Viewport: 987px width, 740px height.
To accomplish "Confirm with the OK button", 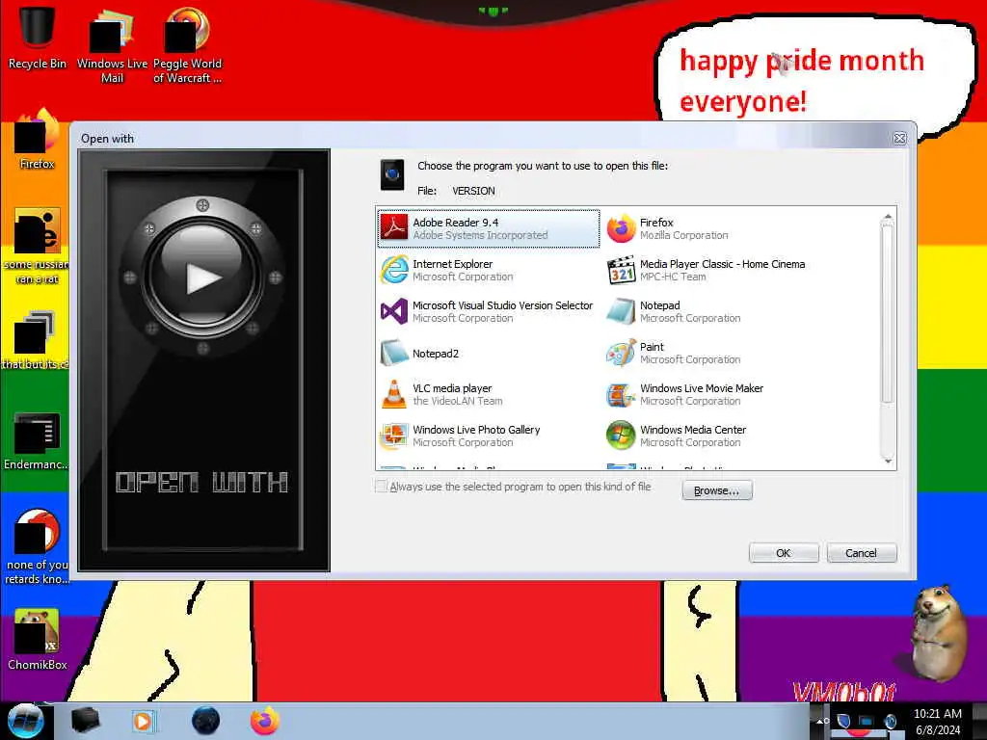I will pos(784,553).
